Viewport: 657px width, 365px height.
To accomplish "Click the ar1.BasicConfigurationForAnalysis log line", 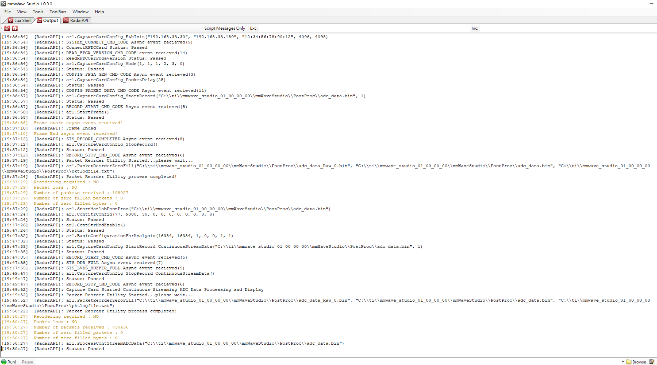I will [x=117, y=236].
